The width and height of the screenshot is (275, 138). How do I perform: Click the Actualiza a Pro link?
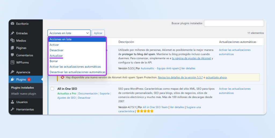click(67, 93)
